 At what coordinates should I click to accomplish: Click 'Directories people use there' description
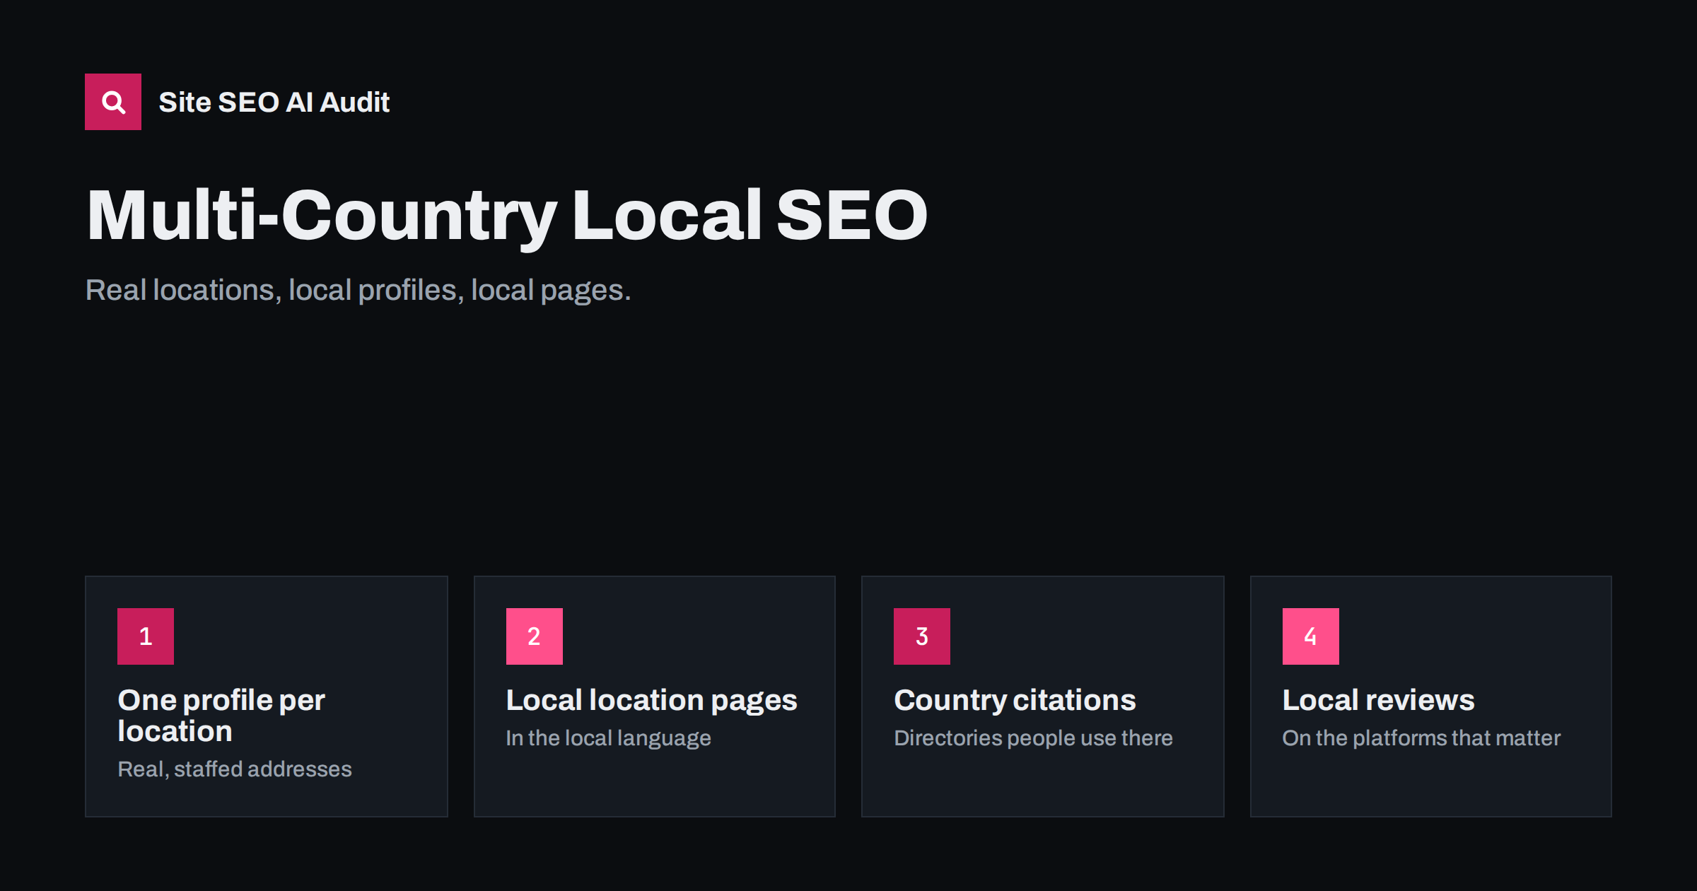coord(1034,738)
